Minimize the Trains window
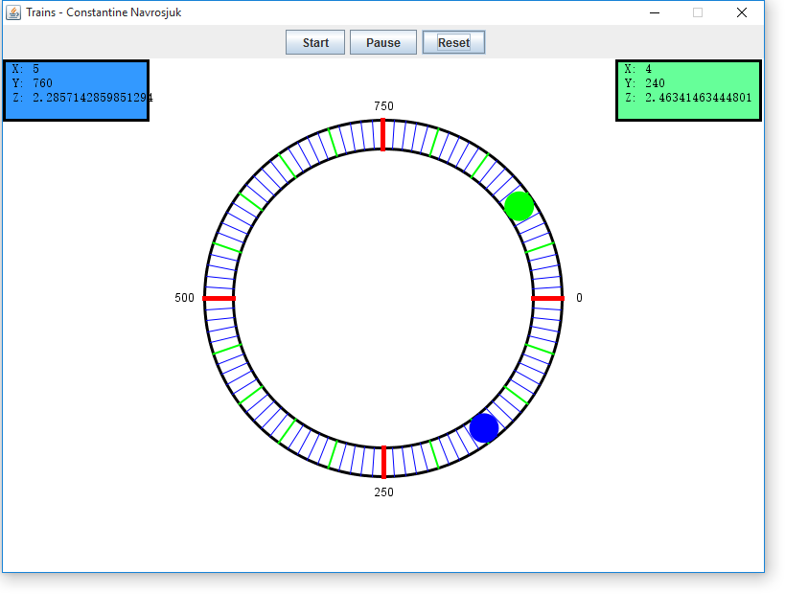The width and height of the screenshot is (785, 594). [655, 12]
